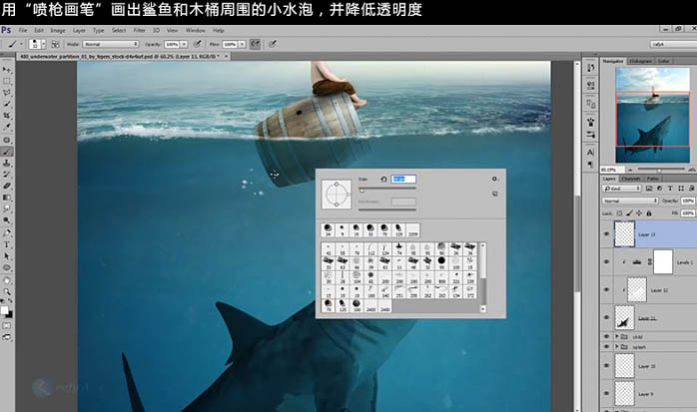Hide Layer 11 using its eye icon
This screenshot has height=412, width=697.
[606, 317]
